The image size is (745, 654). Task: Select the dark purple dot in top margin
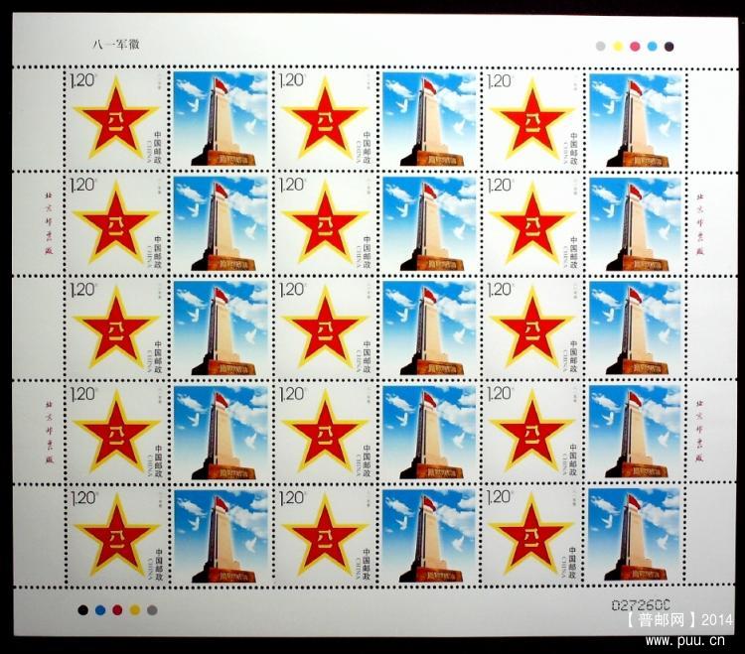coord(669,46)
